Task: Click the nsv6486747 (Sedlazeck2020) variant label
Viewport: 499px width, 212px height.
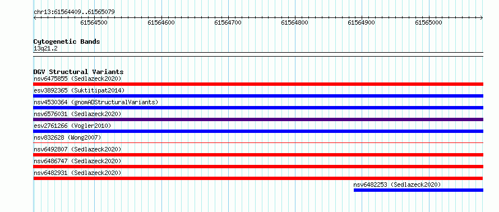Action: click(77, 161)
